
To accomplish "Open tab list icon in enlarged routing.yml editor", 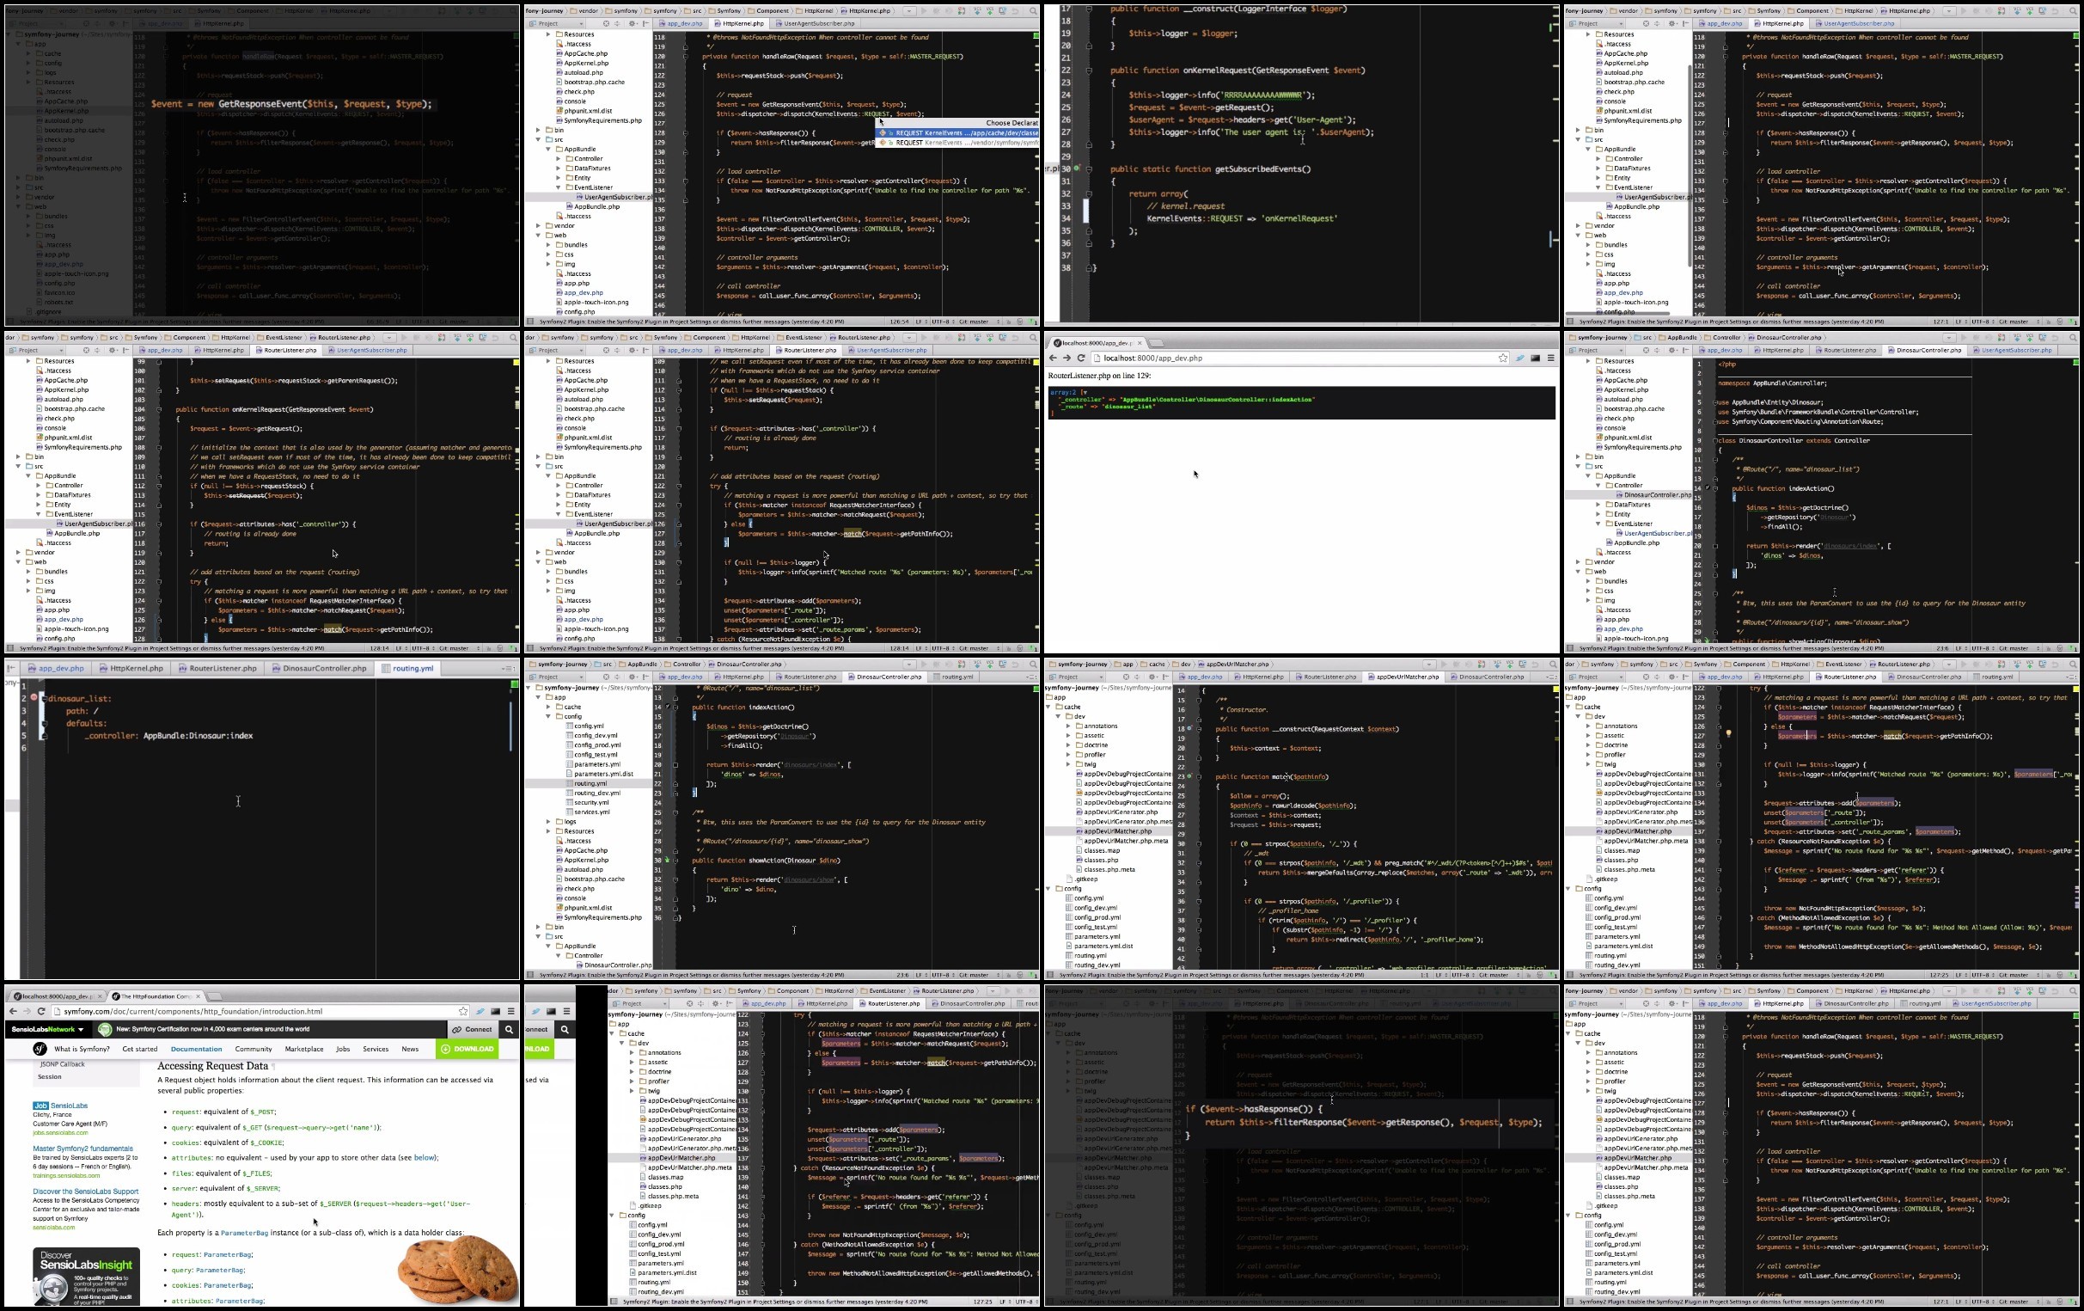I will 508,669.
